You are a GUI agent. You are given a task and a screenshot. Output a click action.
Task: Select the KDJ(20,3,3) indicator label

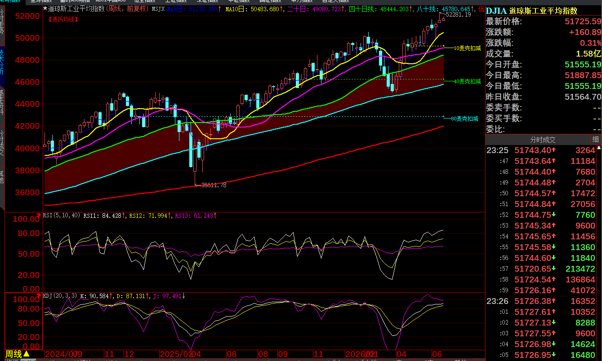pyautogui.click(x=60, y=296)
